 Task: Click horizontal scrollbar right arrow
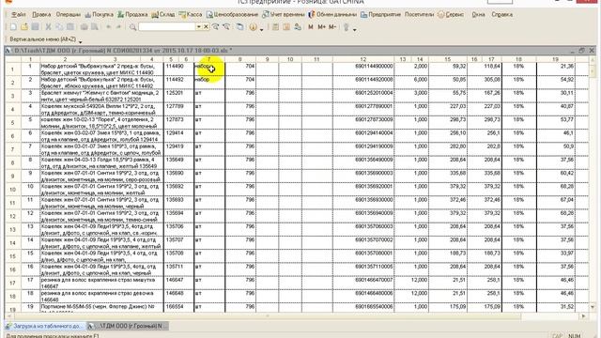click(584, 316)
